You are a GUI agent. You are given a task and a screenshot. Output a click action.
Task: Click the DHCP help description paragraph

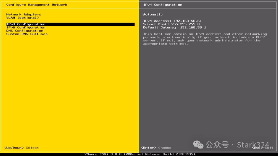[x=205, y=39]
